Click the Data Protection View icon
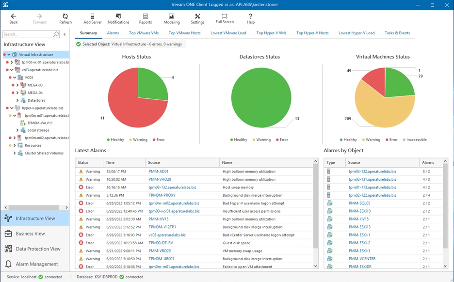The height and width of the screenshot is (282, 454). click(8, 249)
